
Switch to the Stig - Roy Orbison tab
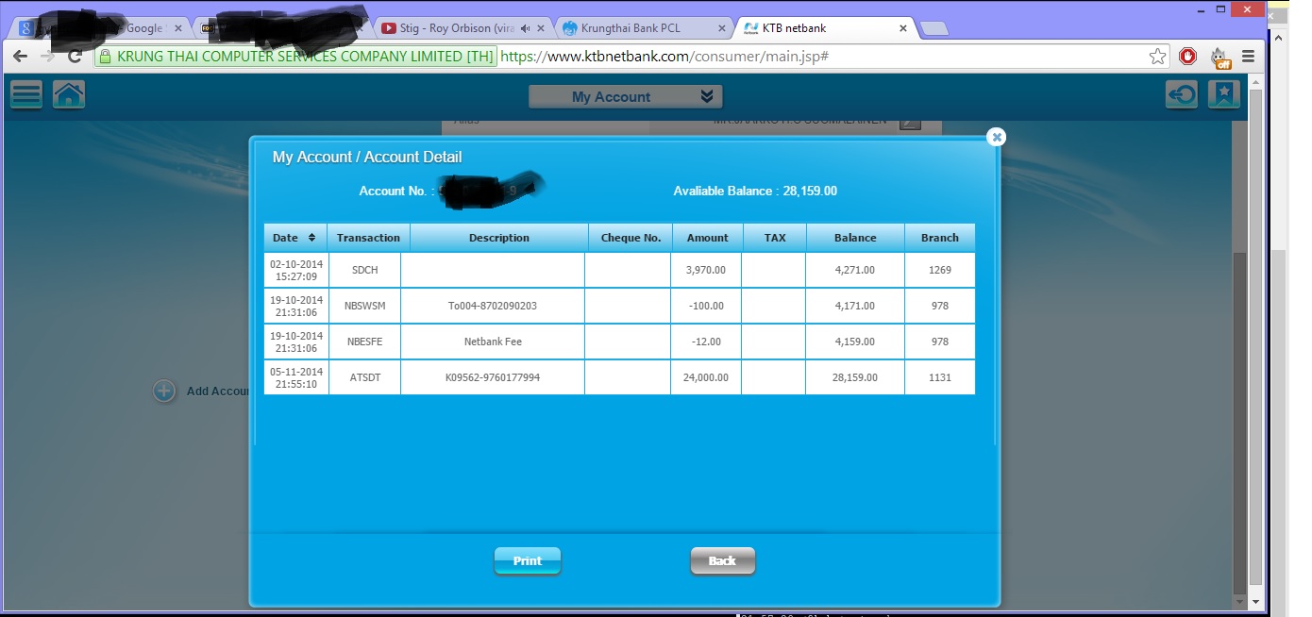[x=462, y=28]
